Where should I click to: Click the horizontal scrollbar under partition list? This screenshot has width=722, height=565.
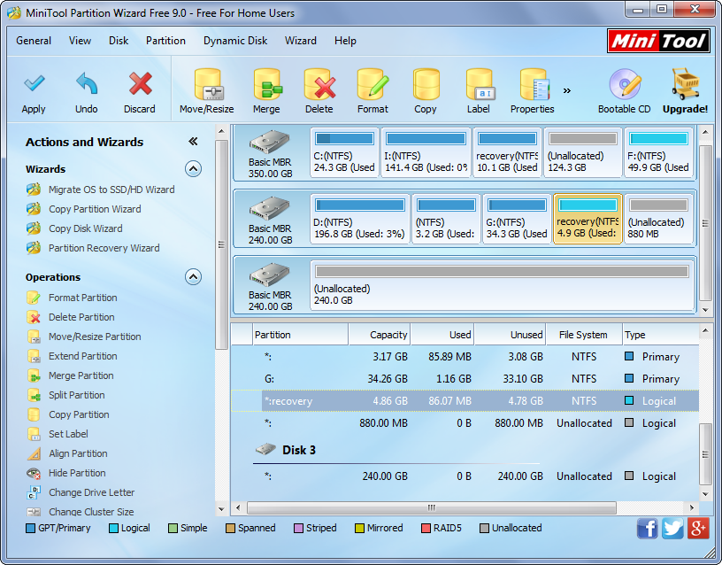[x=432, y=507]
